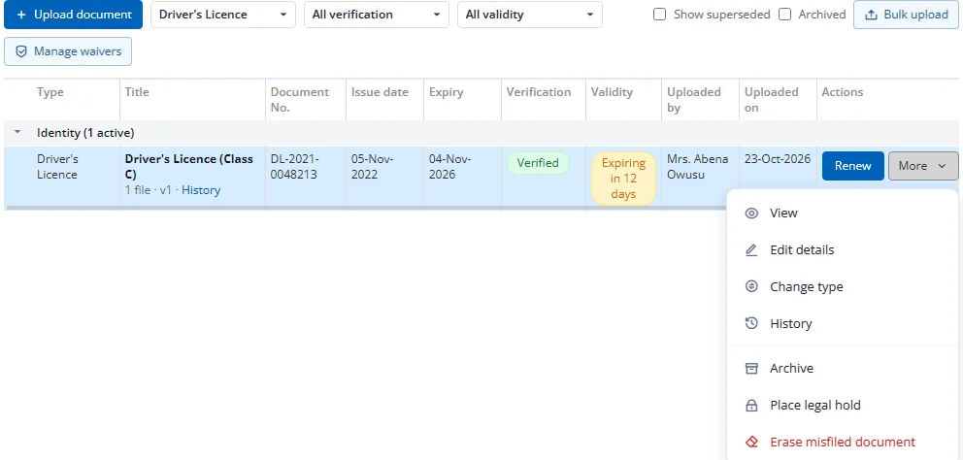Click the upload icon on Bulk upload
The width and height of the screenshot is (963, 460).
(x=870, y=15)
